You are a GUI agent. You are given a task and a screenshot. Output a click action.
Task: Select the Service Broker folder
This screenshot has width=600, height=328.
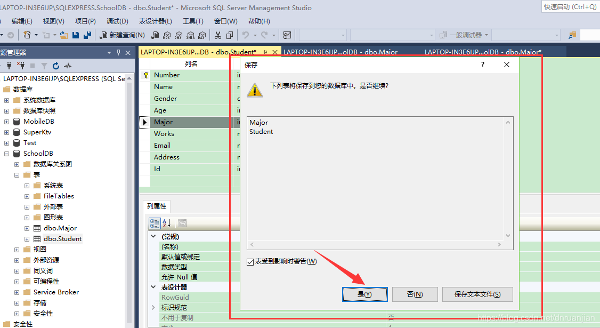(x=56, y=292)
